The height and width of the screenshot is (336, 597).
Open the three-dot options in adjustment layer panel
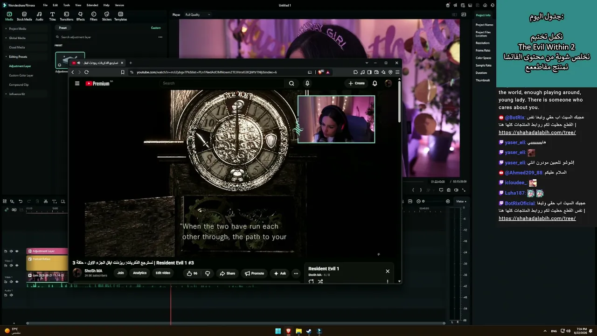[160, 37]
